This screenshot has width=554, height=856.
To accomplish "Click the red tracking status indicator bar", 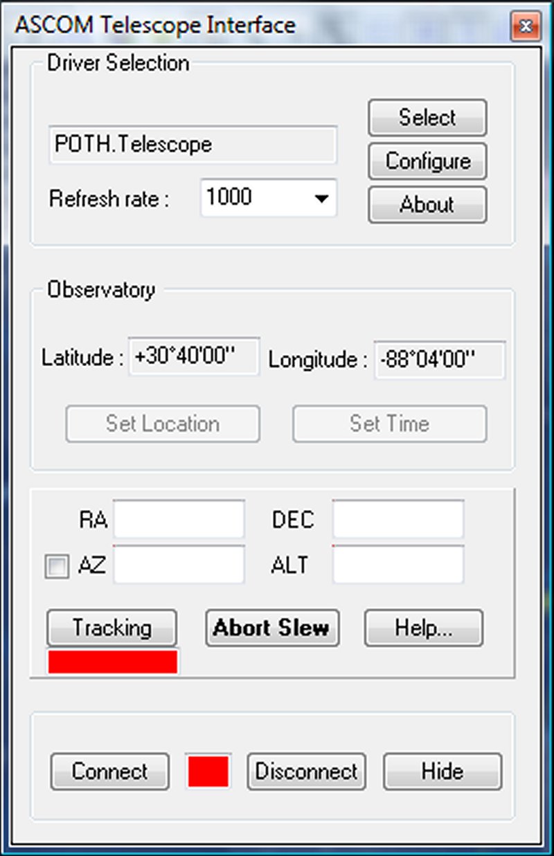I will tap(112, 662).
